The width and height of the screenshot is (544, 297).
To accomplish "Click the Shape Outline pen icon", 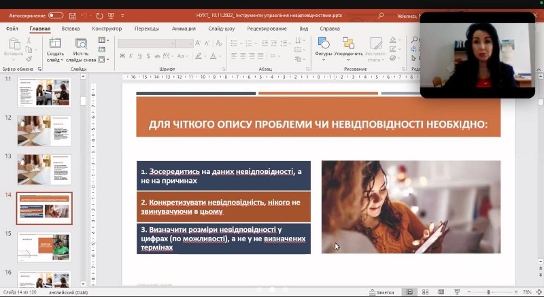I will pyautogui.click(x=394, y=49).
